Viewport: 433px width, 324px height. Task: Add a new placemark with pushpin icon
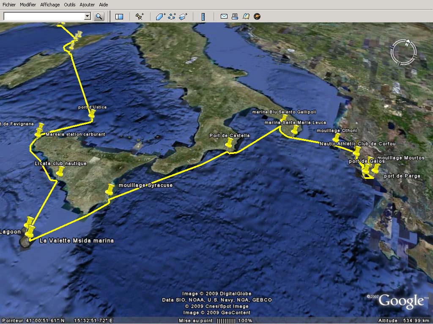coord(139,16)
